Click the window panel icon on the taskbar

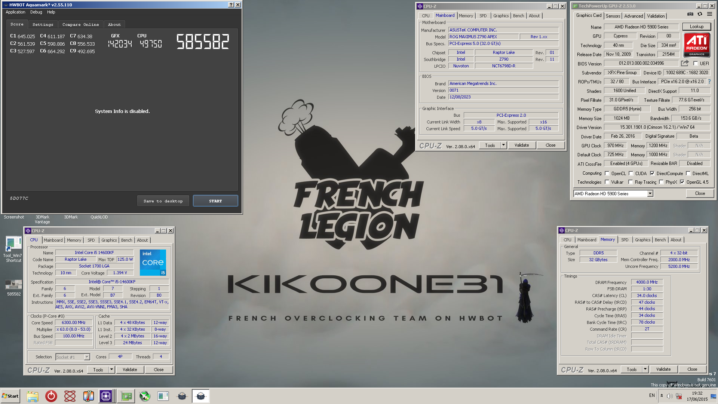coord(163,396)
